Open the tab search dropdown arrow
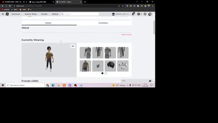Viewport: 218px width, 123px height. tap(137, 2)
